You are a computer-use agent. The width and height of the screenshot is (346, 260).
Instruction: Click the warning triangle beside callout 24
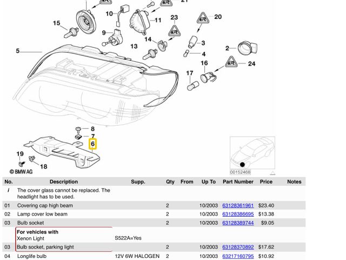[231, 62]
